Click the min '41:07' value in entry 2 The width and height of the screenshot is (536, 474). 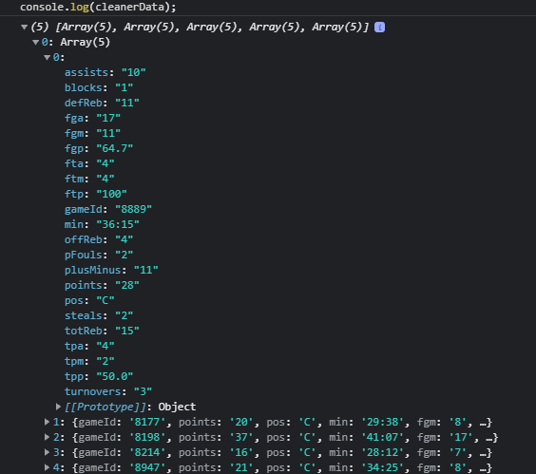[x=383, y=437]
